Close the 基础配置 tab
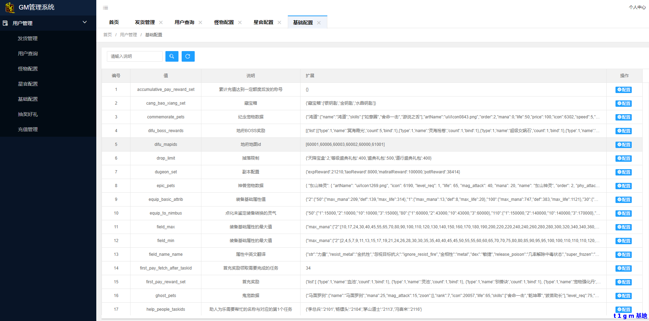Viewport: 649px width, 321px height. pyautogui.click(x=319, y=23)
